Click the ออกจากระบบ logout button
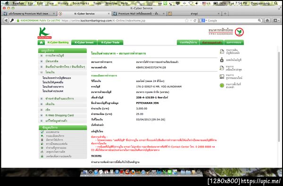Image resolution: width=283 pixels, height=186 pixels. coord(234,42)
